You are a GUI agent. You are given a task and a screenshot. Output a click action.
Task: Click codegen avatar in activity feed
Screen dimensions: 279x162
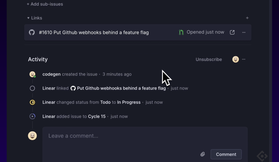click(32, 74)
